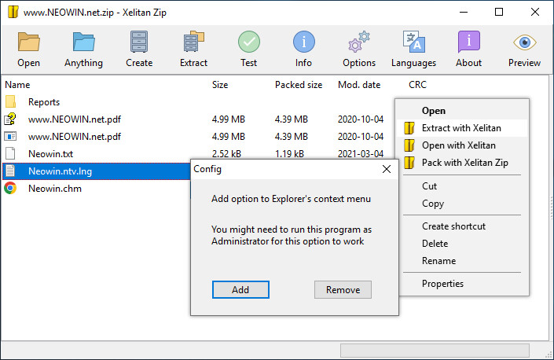Click the Remove button in Config dialog

[343, 290]
